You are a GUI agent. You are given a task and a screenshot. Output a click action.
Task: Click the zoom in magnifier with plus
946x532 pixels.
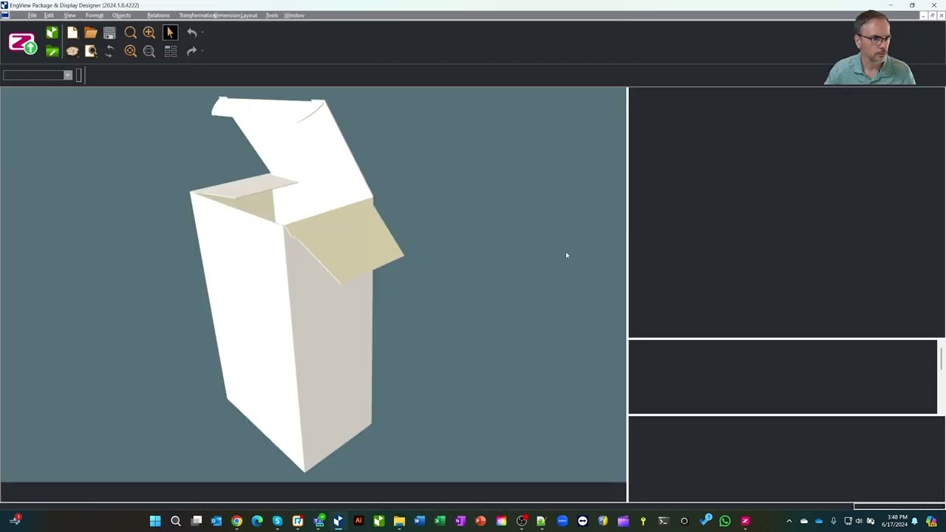coord(149,33)
